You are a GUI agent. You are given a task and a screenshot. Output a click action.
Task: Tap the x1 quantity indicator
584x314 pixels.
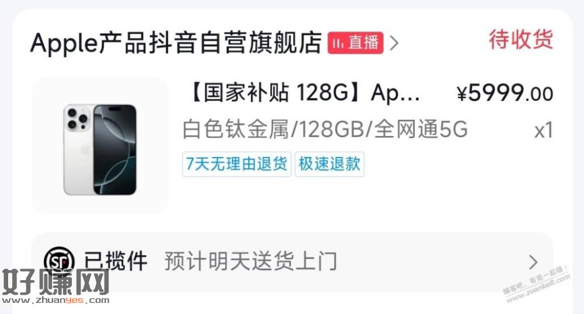pos(543,131)
